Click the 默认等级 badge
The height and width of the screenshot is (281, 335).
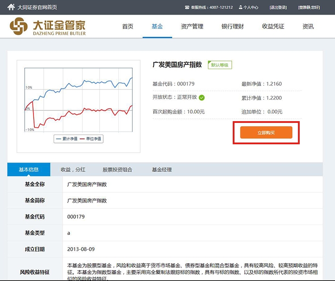[x=220, y=65]
